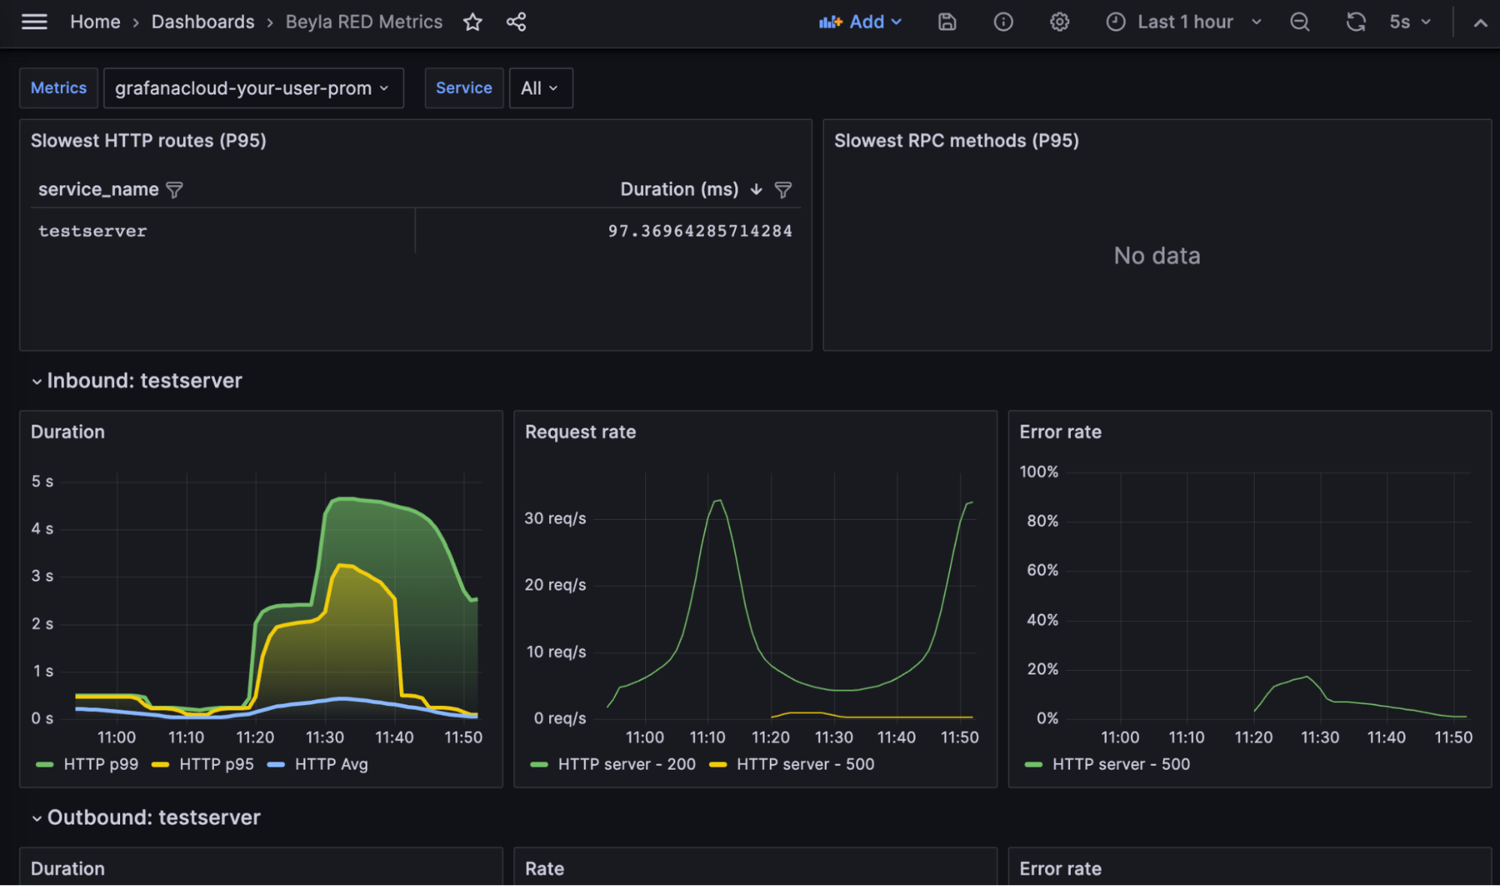Toggle HTTP server - 500 in Error rate legend
This screenshot has height=886, width=1500.
(1121, 764)
